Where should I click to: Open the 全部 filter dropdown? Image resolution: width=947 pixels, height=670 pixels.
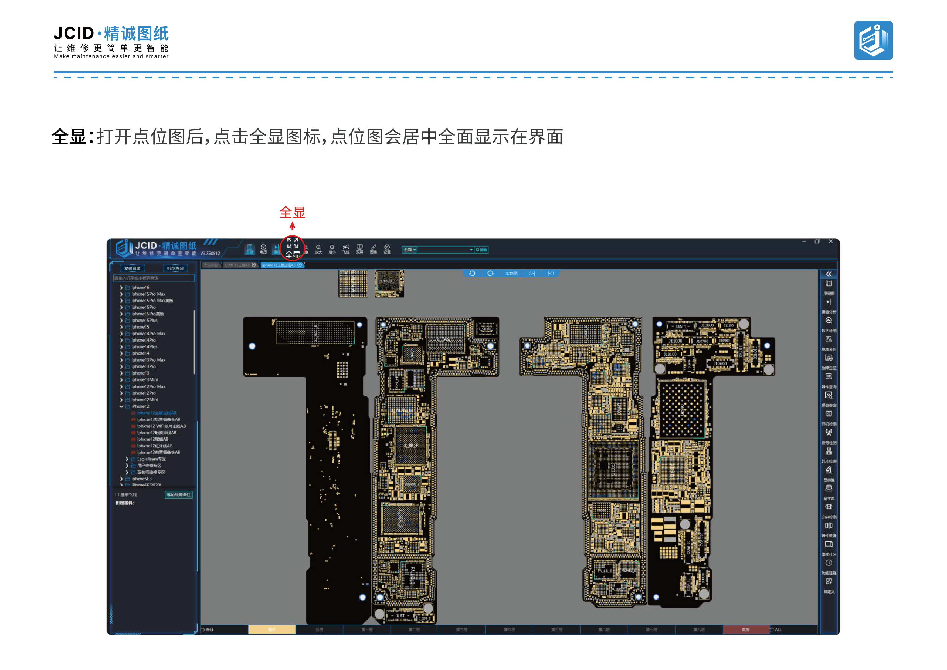[x=410, y=250]
